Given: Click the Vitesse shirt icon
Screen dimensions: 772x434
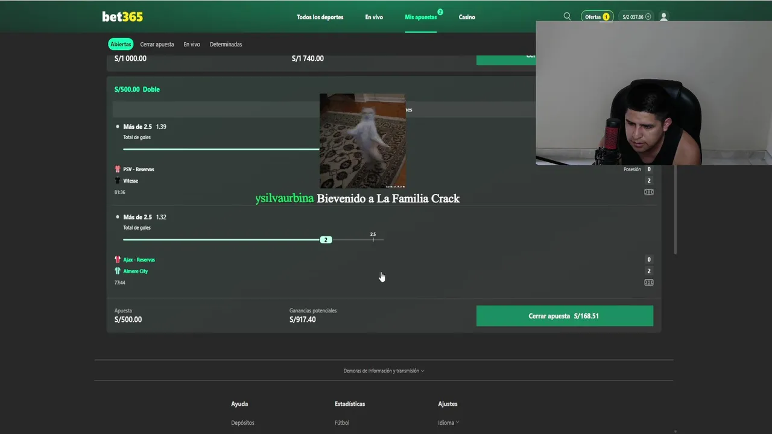Looking at the screenshot, I should pyautogui.click(x=118, y=181).
